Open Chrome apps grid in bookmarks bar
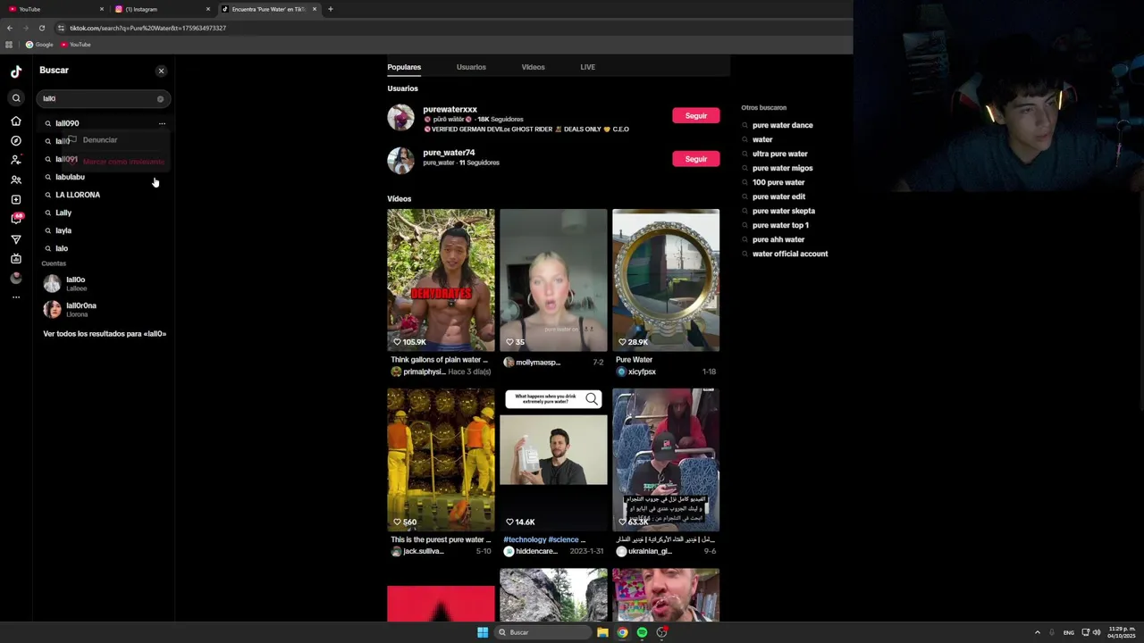 tap(9, 45)
